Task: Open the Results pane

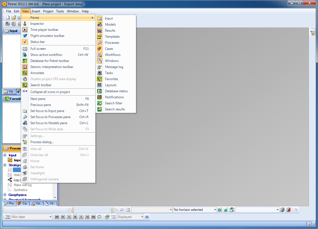Action: (116, 31)
